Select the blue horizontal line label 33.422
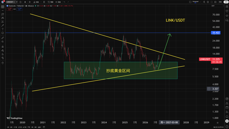Image resolution: width=229 pixels, height=129 pixels. pos(216,33)
